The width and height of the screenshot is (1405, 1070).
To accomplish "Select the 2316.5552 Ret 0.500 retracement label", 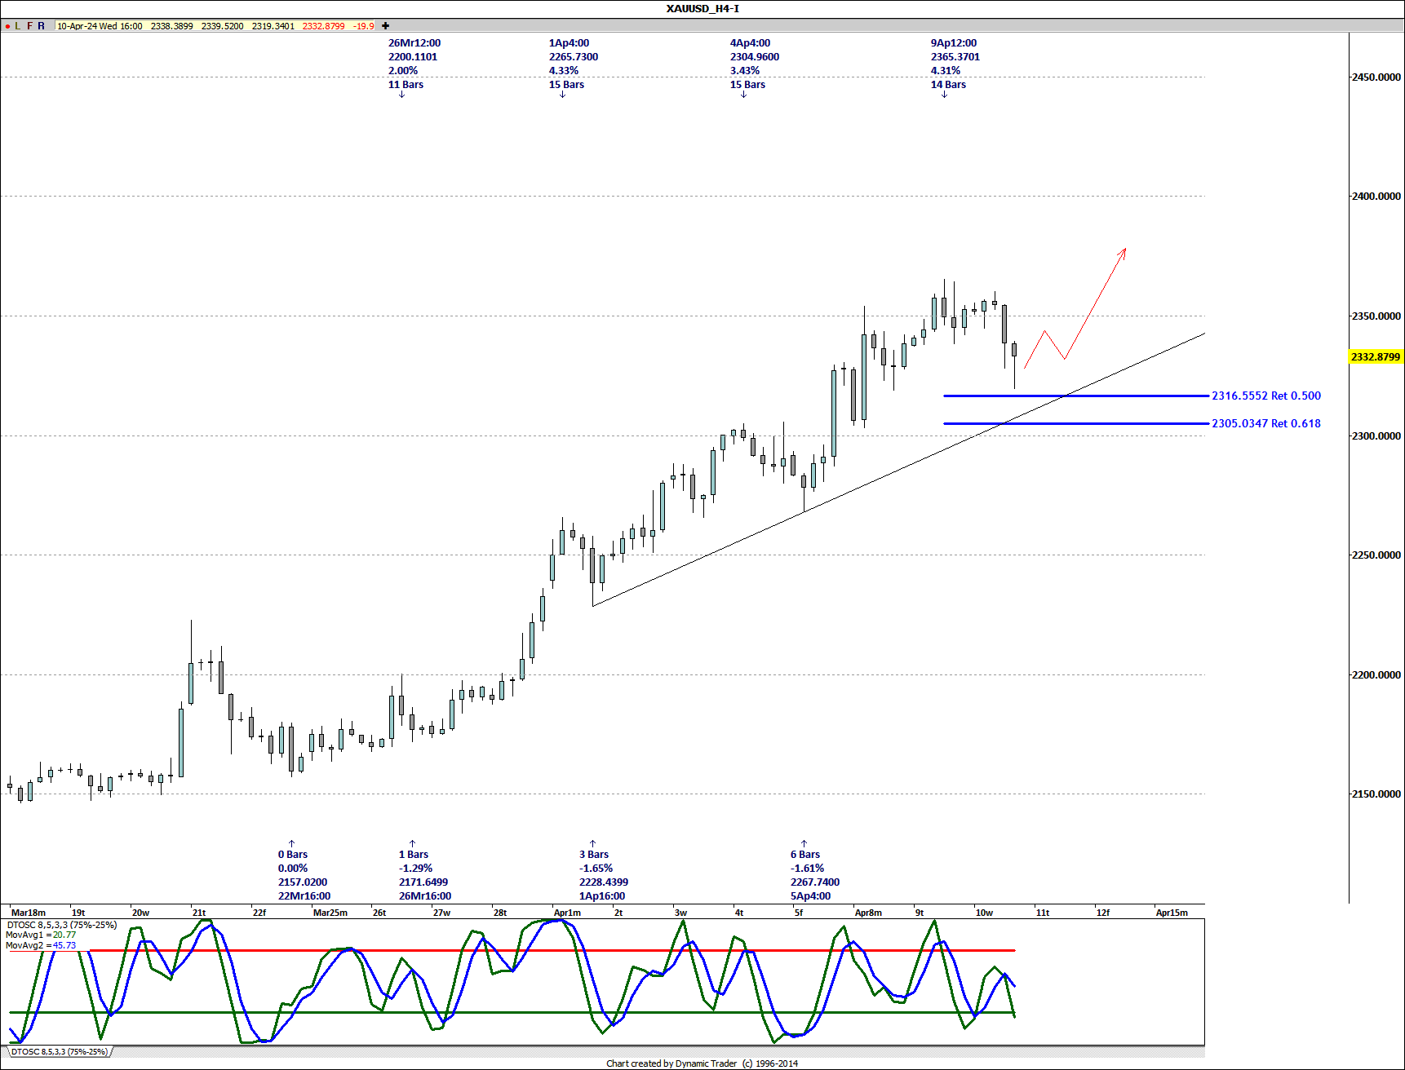I will pyautogui.click(x=1266, y=396).
